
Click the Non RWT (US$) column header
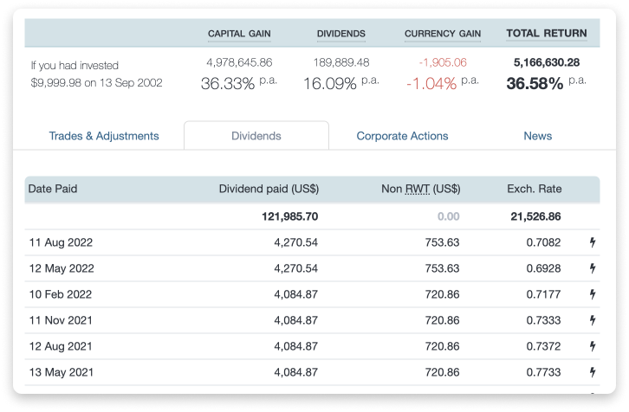420,189
